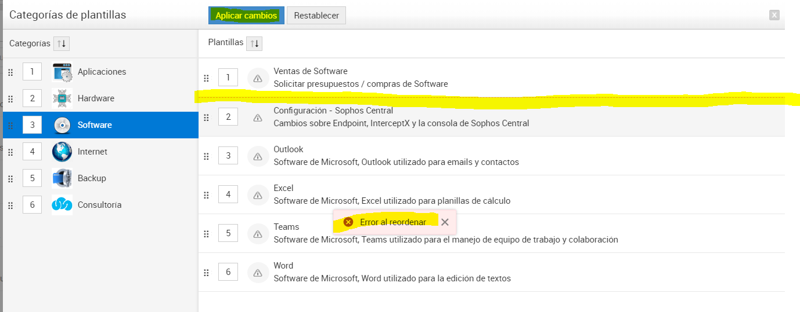This screenshot has height=312, width=800.
Task: Select the Consultoría category icon
Action: (x=62, y=205)
